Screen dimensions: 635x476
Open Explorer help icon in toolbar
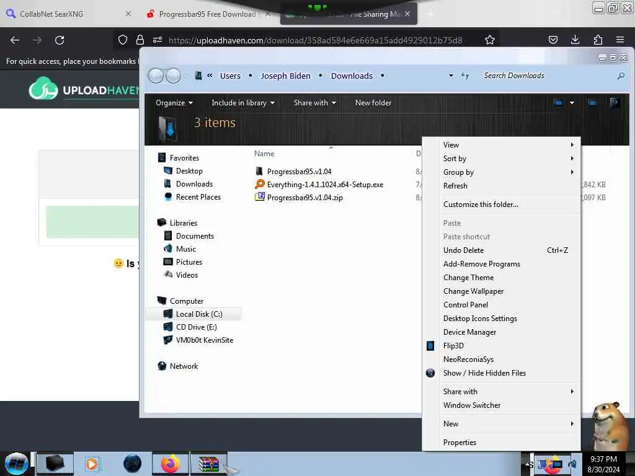(x=615, y=103)
